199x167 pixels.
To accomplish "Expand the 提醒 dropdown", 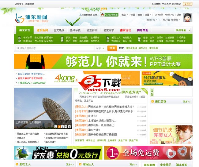I will point(148,15).
